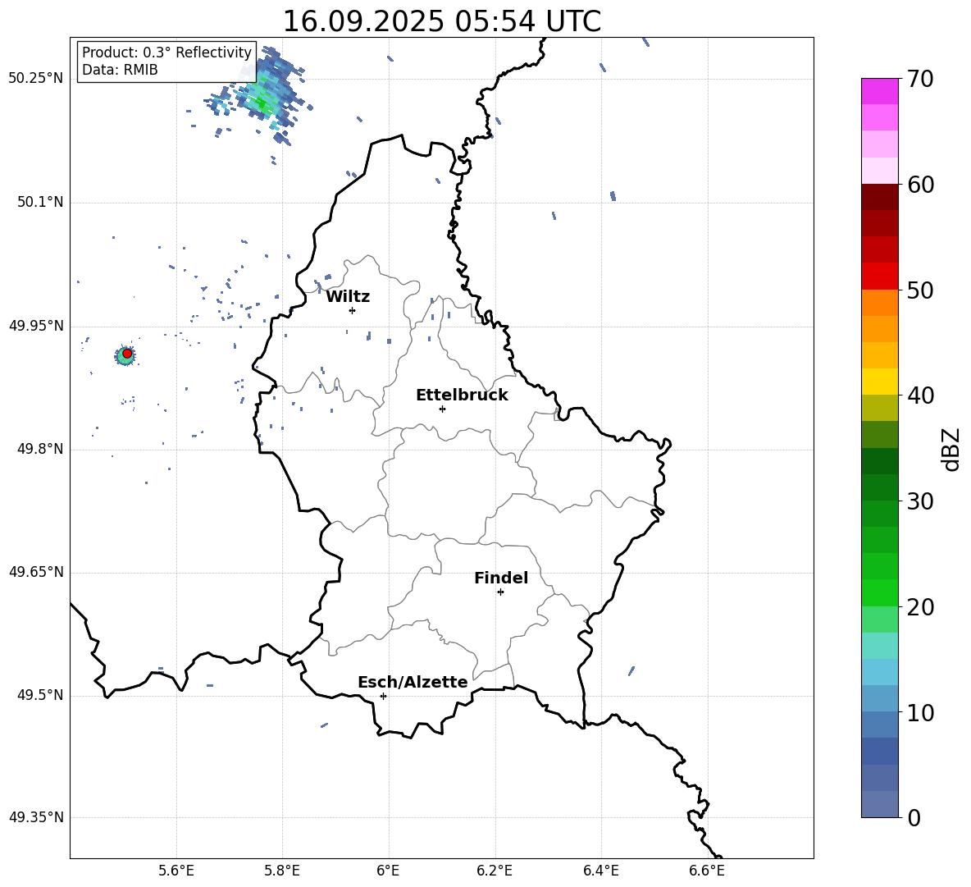Image resolution: width=971 pixels, height=887 pixels.
Task: Click the Findel station label
Action: tap(501, 578)
